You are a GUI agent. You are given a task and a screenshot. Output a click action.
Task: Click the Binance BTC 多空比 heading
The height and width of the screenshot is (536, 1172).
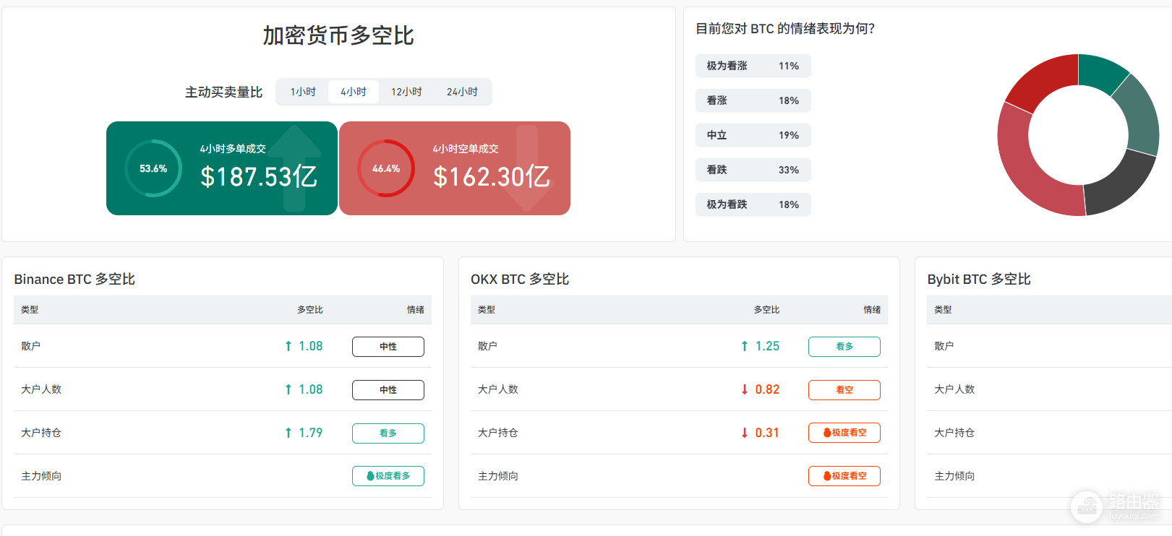click(74, 280)
